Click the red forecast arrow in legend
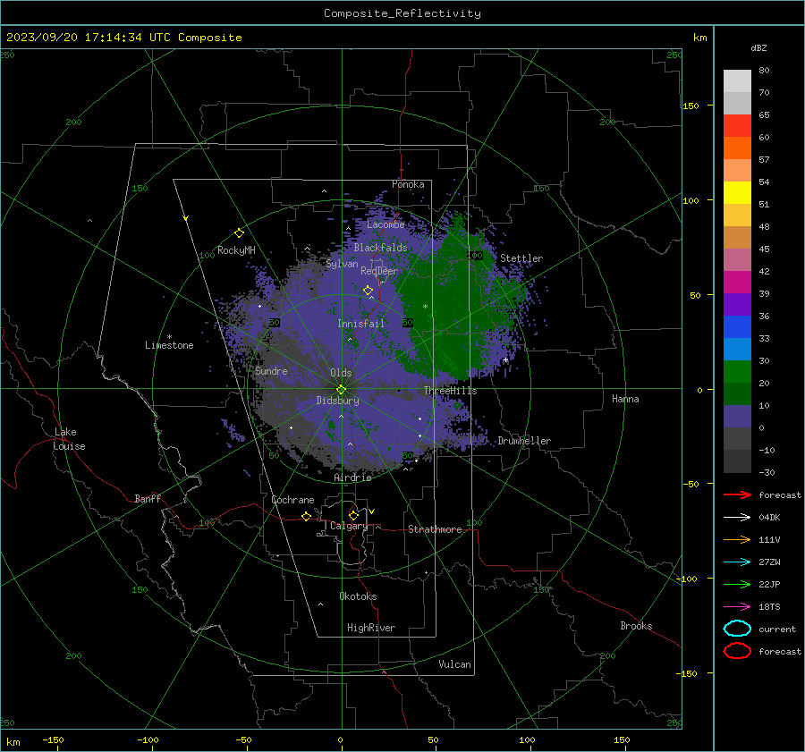The height and width of the screenshot is (752, 805). (x=737, y=494)
